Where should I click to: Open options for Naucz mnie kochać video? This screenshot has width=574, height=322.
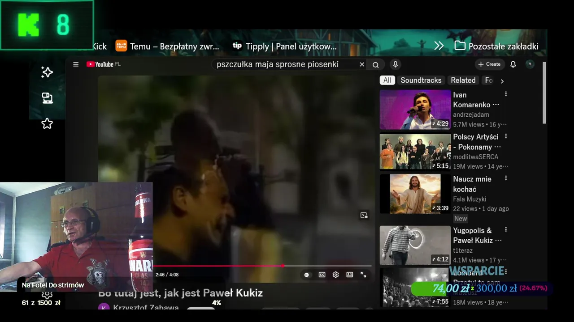point(506,178)
